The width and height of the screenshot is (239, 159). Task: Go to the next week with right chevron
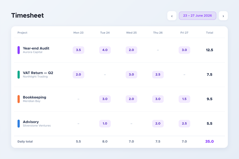223,16
